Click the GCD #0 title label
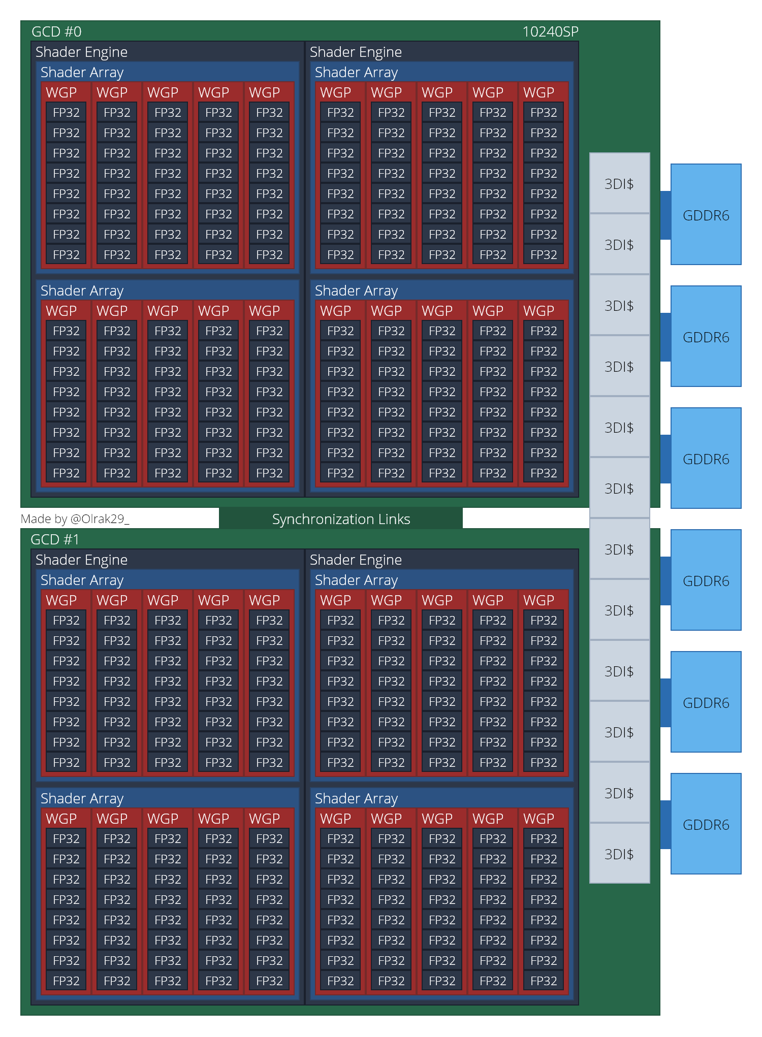Image resolution: width=762 pixels, height=1037 pixels. pyautogui.click(x=56, y=32)
